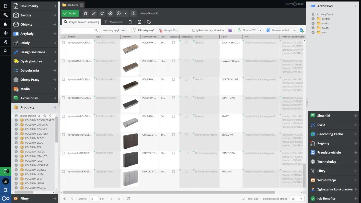This screenshot has width=361, height=203.
Task: Open the wrench tools icon in sidebar
Action: [x=6, y=15]
